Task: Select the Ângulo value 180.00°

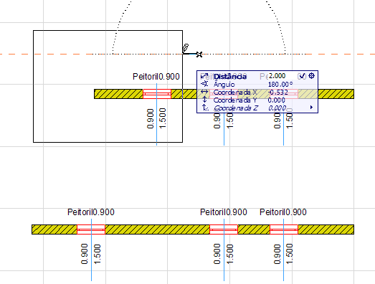Action: tap(280, 85)
